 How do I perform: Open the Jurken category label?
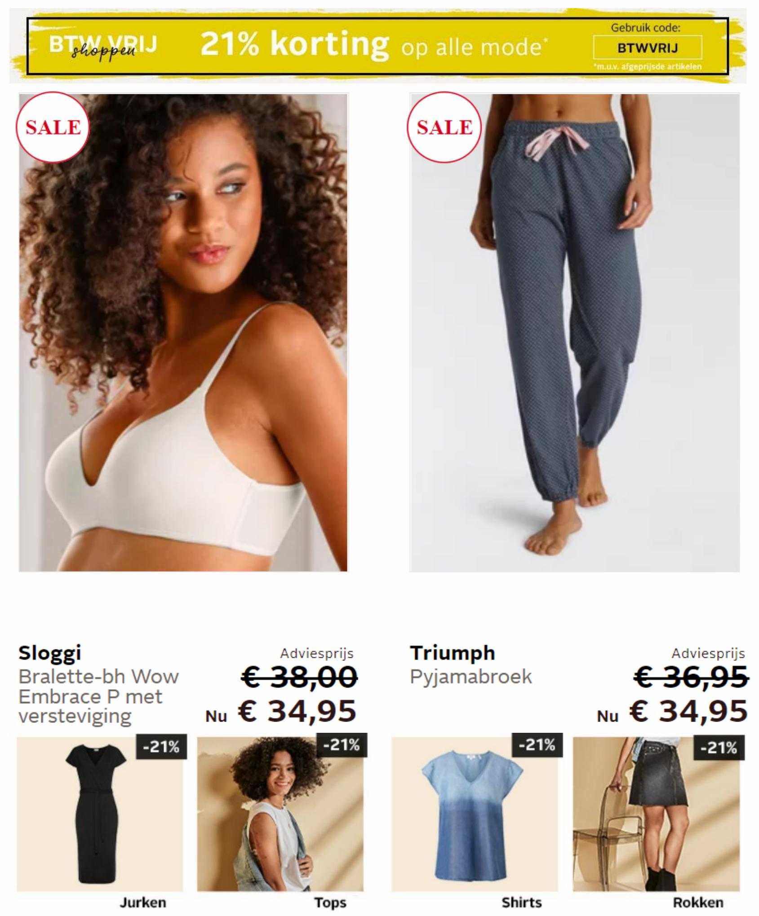coord(143,902)
